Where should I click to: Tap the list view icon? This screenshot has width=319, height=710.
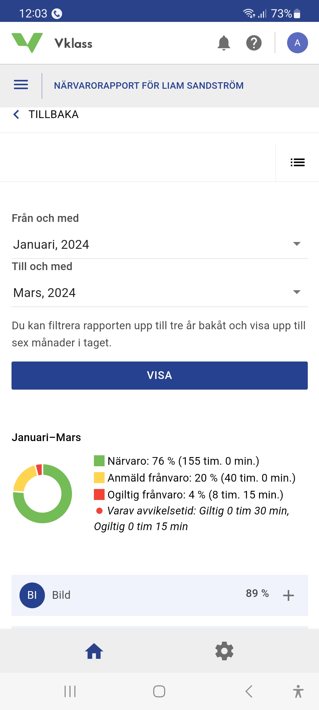(x=297, y=162)
